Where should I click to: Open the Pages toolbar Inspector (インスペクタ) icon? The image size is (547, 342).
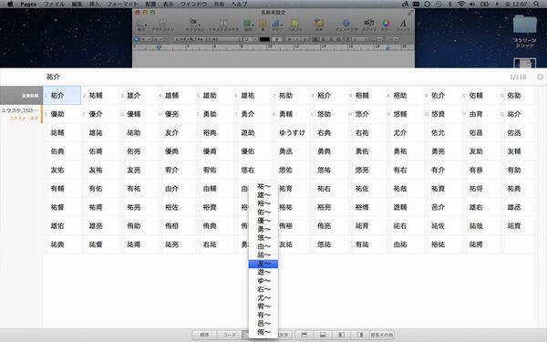(x=346, y=25)
